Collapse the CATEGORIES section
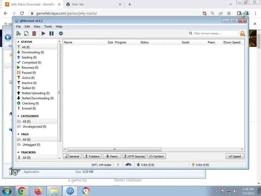 18,116
